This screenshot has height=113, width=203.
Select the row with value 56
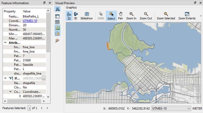coord(24,30)
